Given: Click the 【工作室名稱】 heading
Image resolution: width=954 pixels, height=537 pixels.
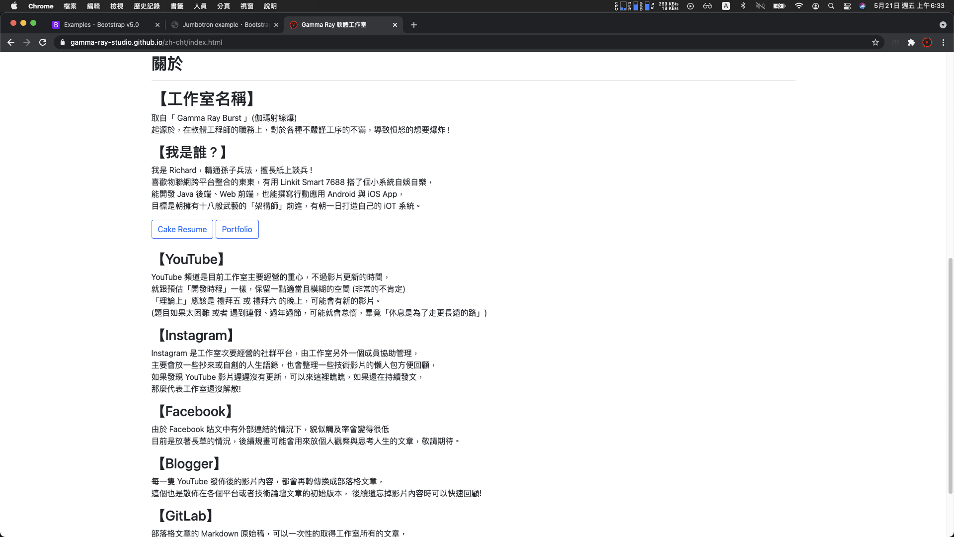Looking at the screenshot, I should coord(206,98).
